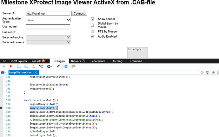The height and width of the screenshot is (137, 219).
Task: Expand the Selected engine dropdown
Action: coord(48,37)
